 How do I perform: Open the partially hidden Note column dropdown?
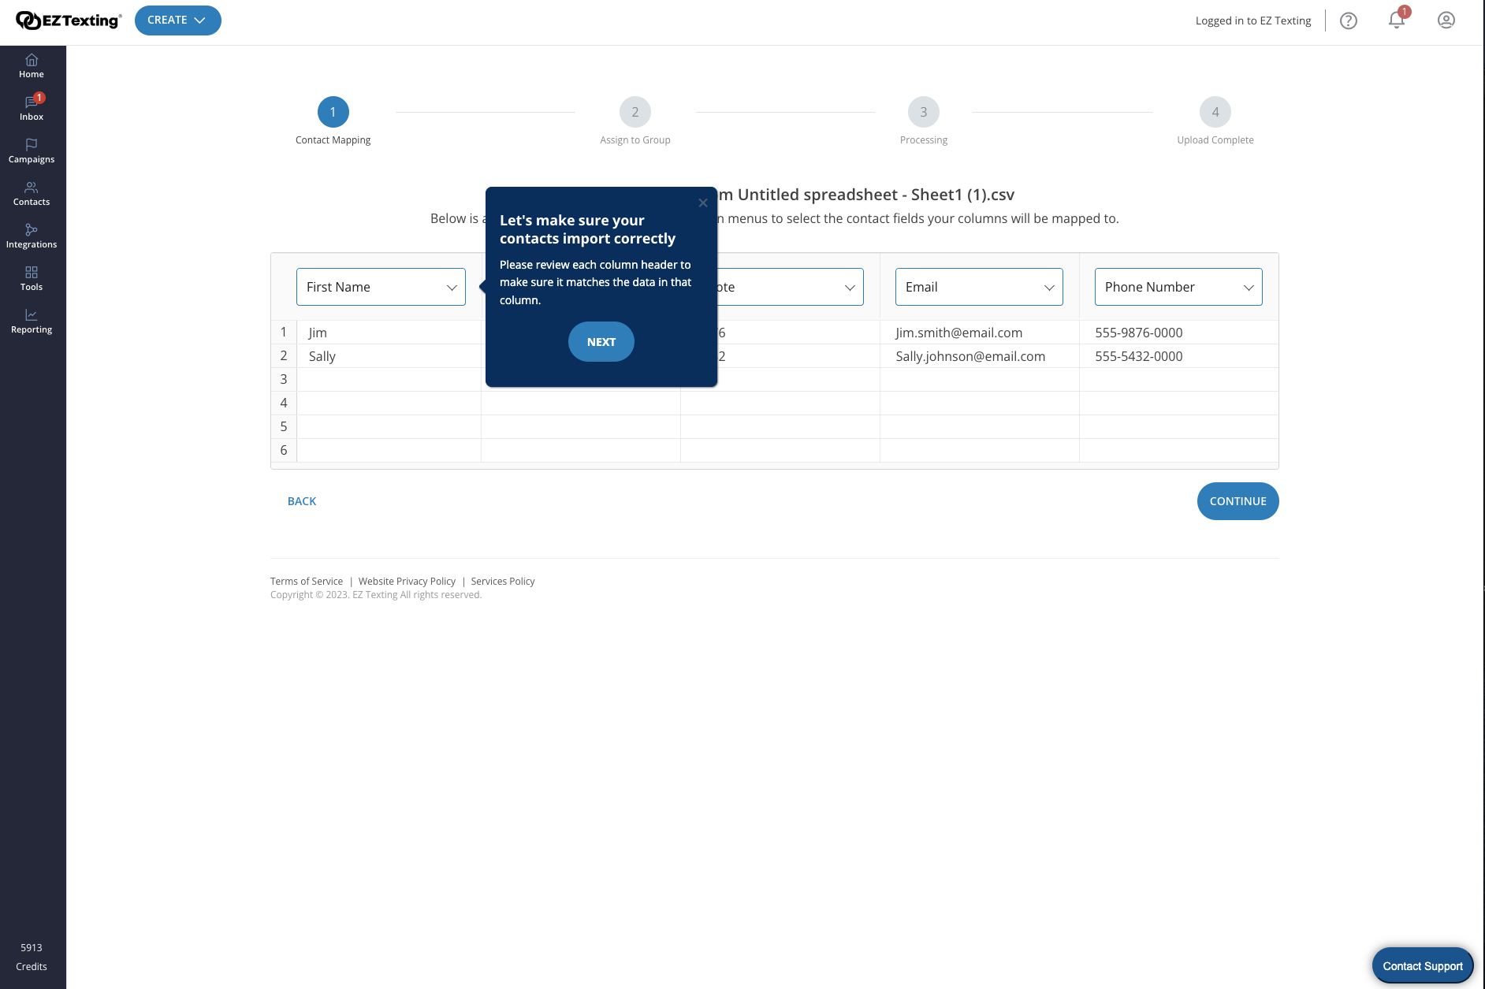791,287
